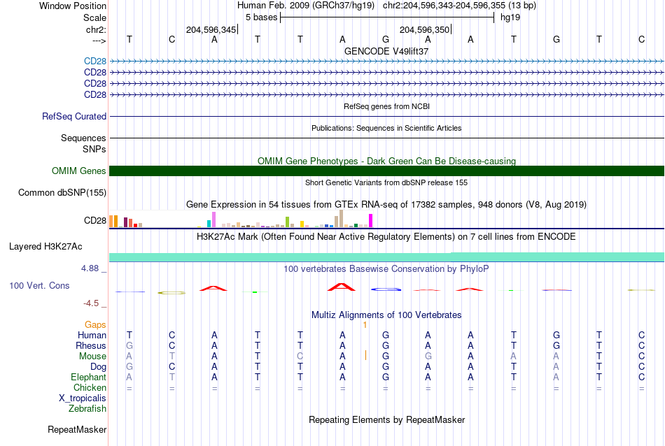Select the Chicken alignment row label
665x446 pixels.
(x=90, y=387)
